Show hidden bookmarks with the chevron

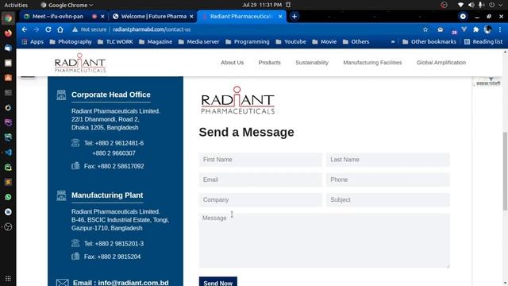click(393, 42)
